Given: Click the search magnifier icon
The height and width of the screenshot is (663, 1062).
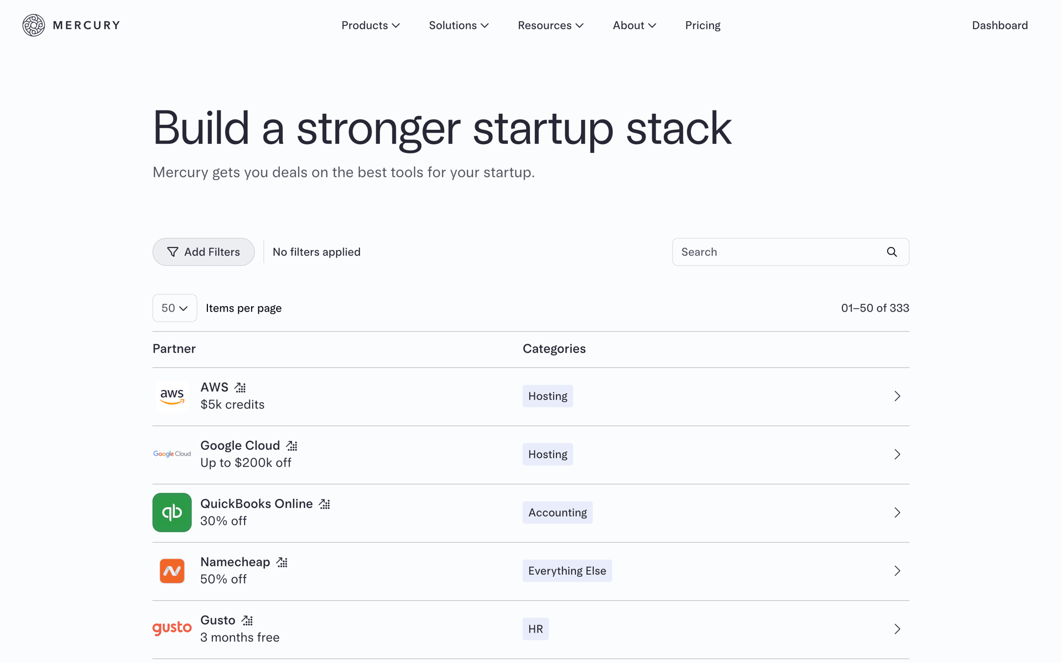Looking at the screenshot, I should (892, 252).
